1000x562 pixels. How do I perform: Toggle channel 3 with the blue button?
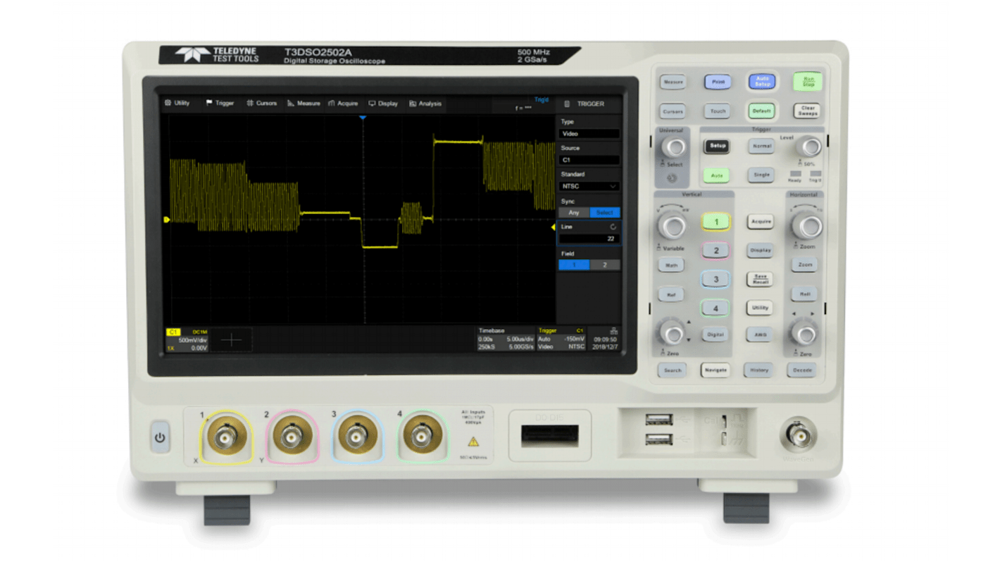pos(715,280)
